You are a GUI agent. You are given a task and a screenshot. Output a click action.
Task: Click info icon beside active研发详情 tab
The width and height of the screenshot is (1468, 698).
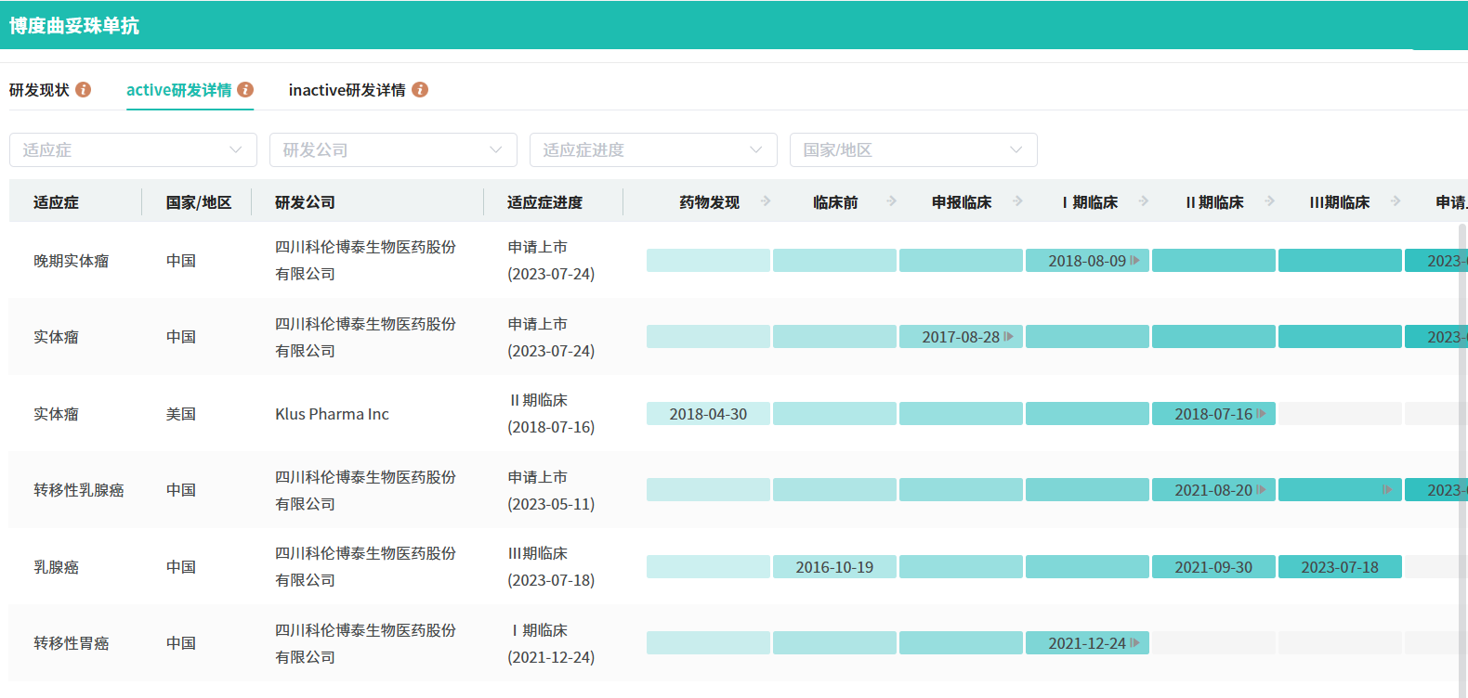(x=245, y=90)
